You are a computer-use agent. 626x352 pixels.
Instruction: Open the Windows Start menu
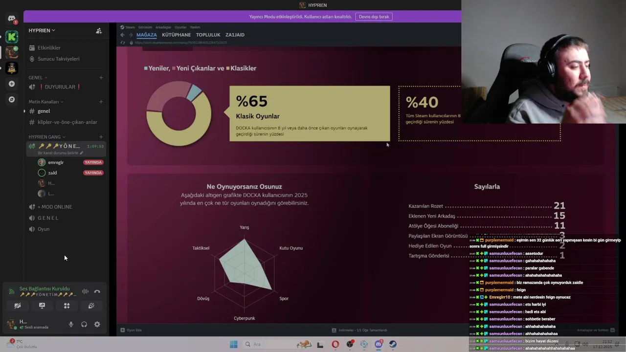pyautogui.click(x=234, y=344)
